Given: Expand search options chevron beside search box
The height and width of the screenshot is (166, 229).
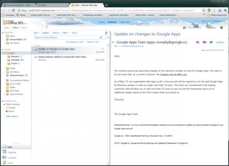Looking at the screenshot, I should [108, 38].
